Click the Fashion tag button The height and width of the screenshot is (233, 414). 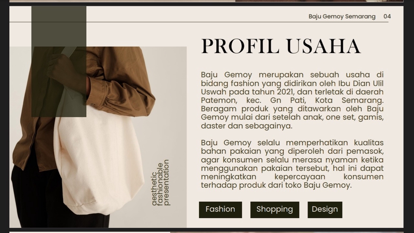point(220,210)
